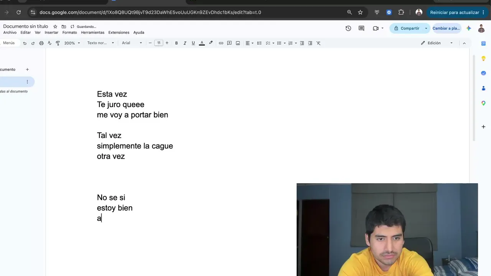Open Google Calendar in side panel
Screen dimensions: 491x276
click(x=483, y=43)
